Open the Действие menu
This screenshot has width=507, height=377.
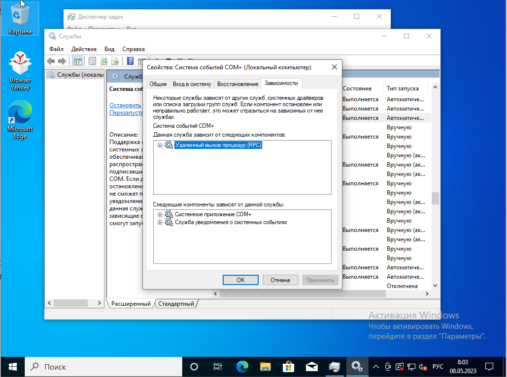[x=84, y=49]
